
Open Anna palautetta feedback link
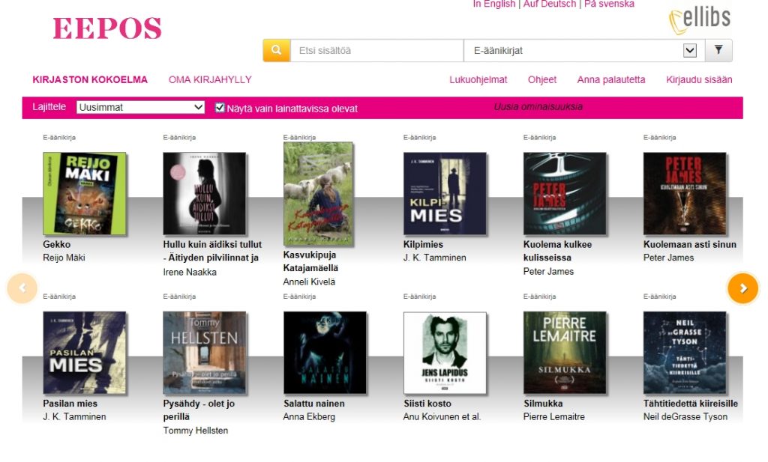coord(610,79)
